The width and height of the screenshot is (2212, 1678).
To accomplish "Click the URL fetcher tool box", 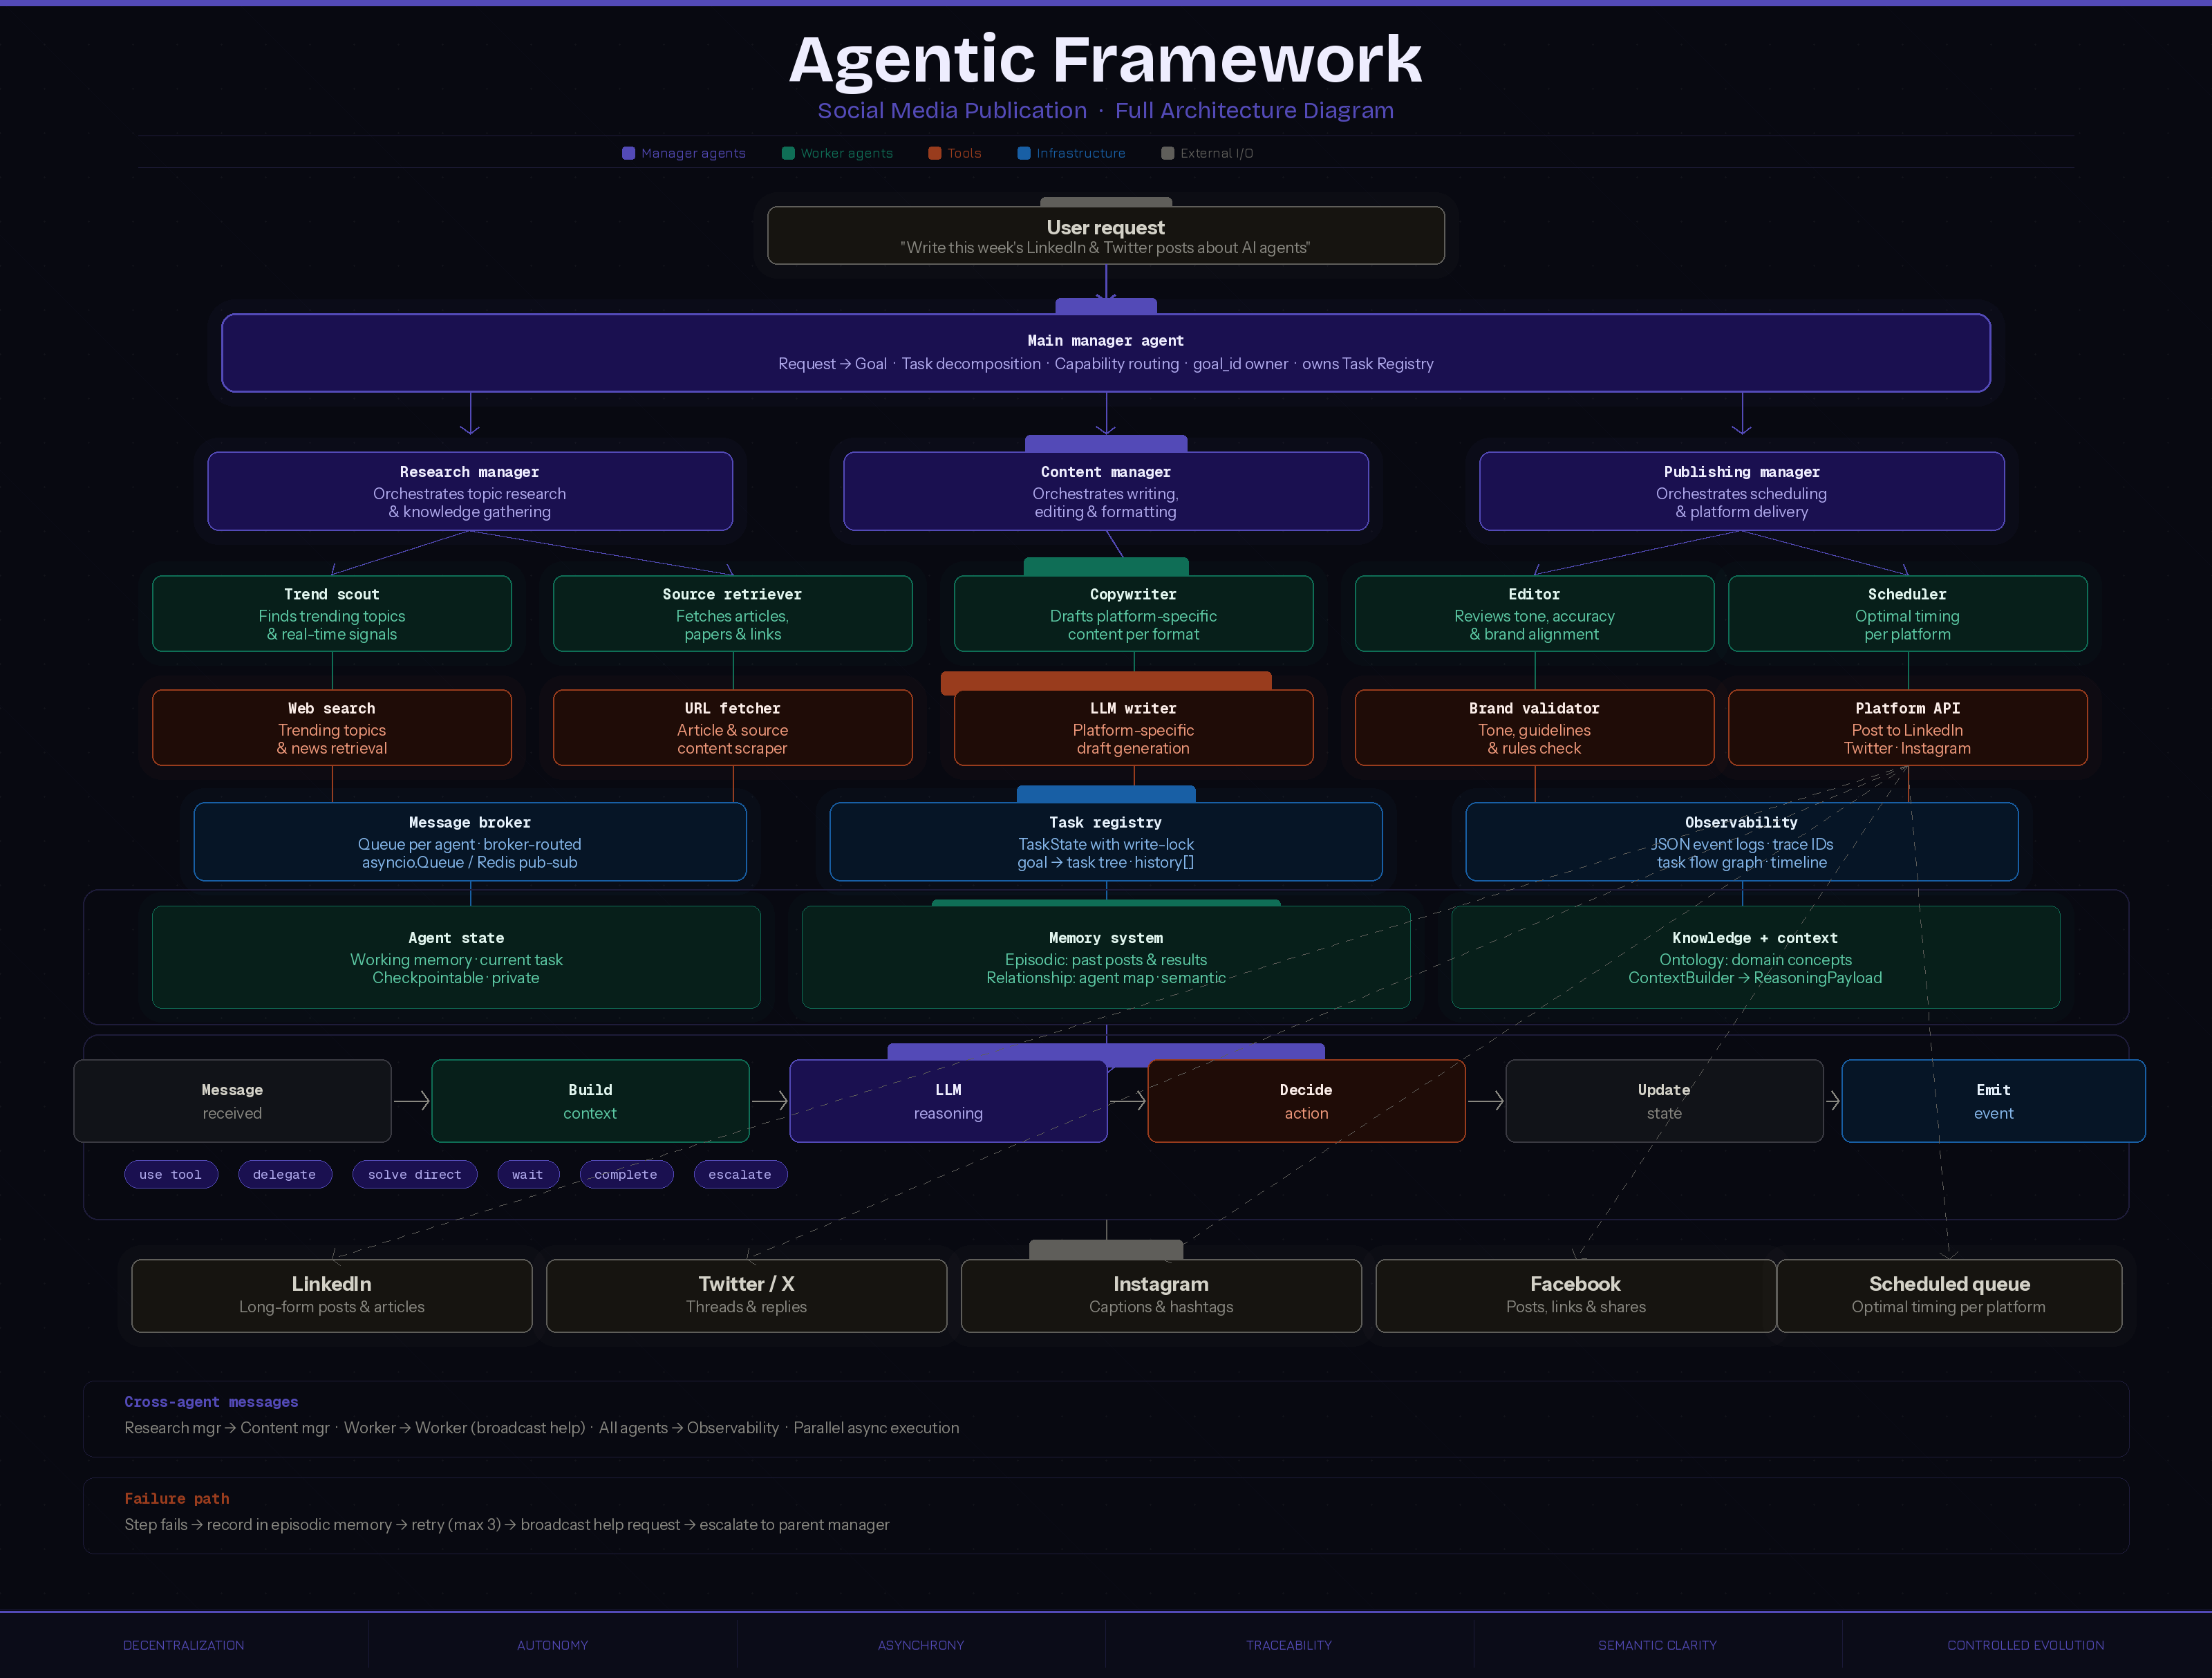I will click(733, 728).
